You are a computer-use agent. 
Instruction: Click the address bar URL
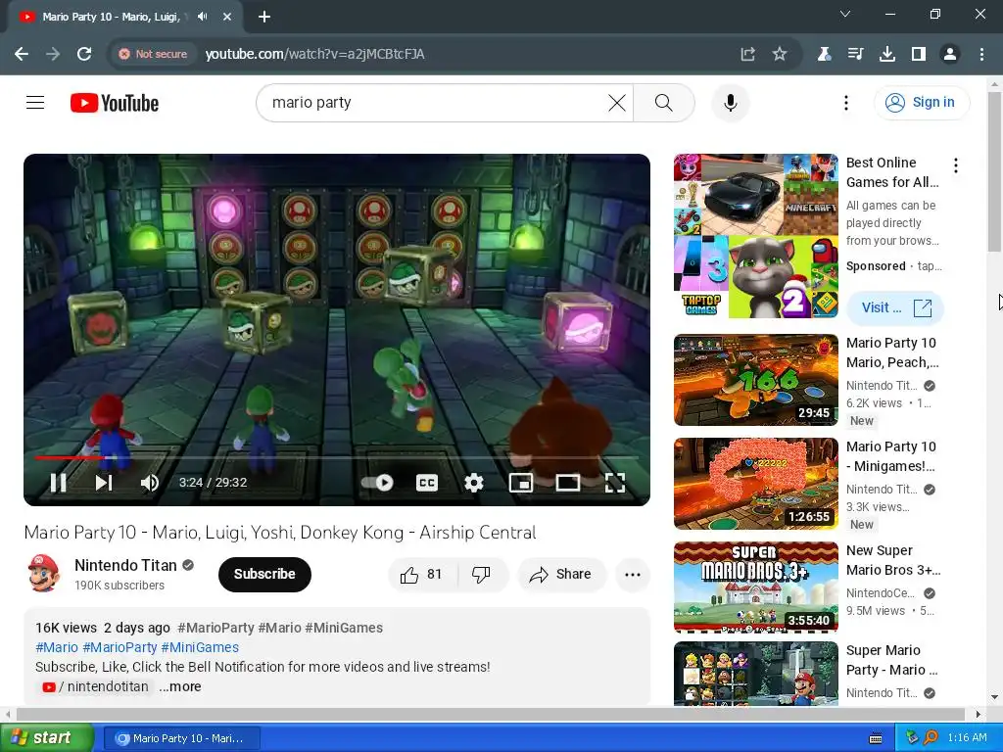coord(314,54)
